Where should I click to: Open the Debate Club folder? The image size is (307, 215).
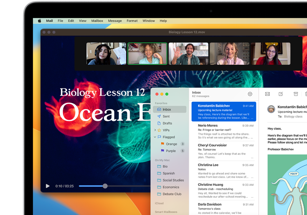(x=170, y=194)
